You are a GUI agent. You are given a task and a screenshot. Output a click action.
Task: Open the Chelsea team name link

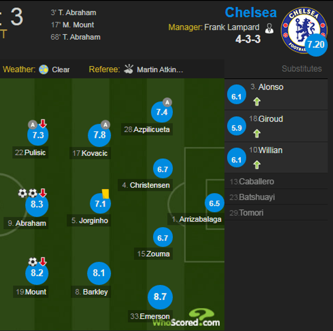click(251, 13)
